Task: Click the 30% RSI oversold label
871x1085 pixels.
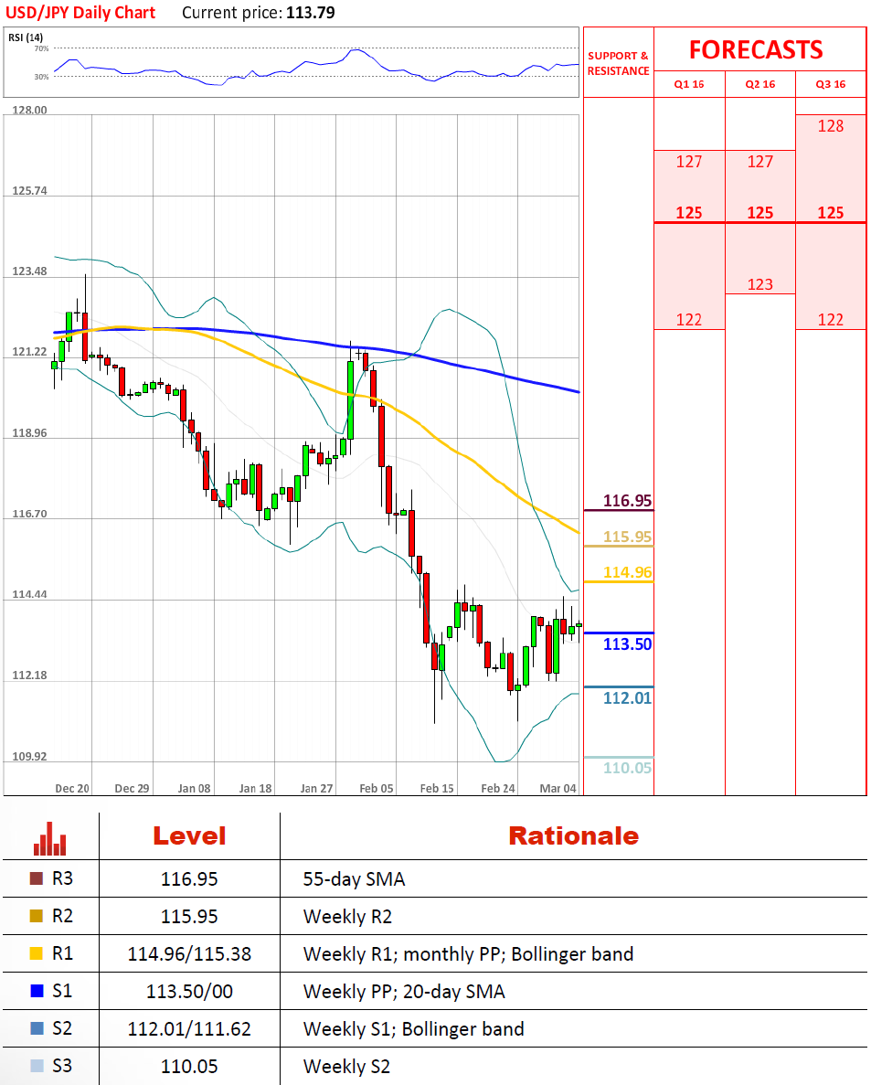Action: pyautogui.click(x=41, y=77)
